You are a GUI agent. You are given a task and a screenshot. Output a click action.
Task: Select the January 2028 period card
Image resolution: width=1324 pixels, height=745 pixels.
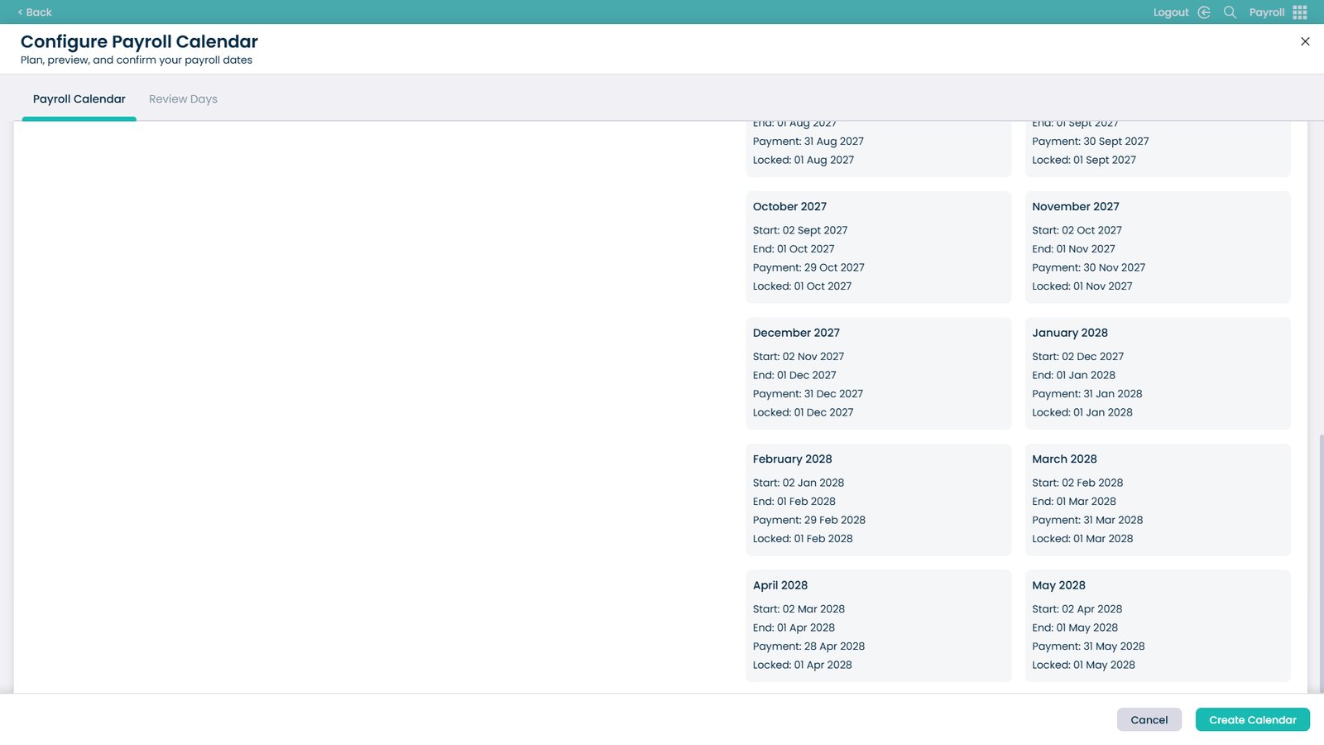(1158, 373)
